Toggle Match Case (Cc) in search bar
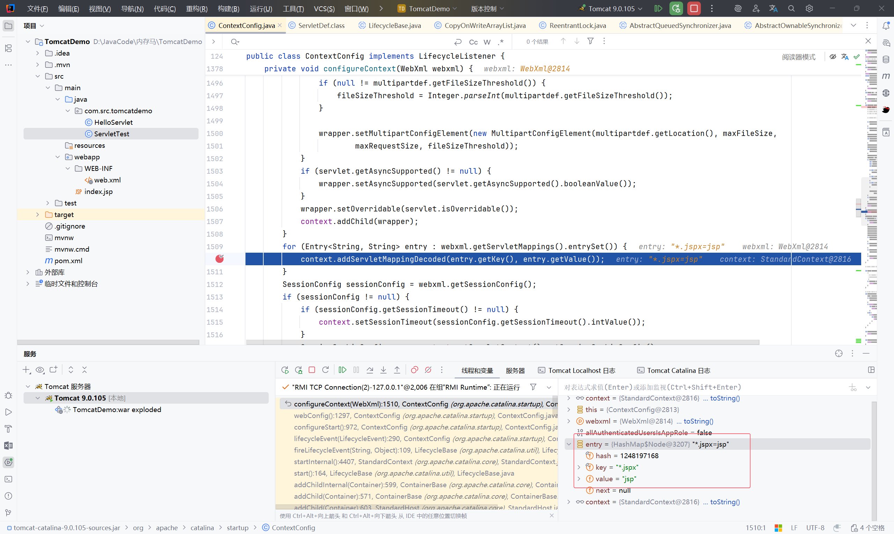 (473, 42)
